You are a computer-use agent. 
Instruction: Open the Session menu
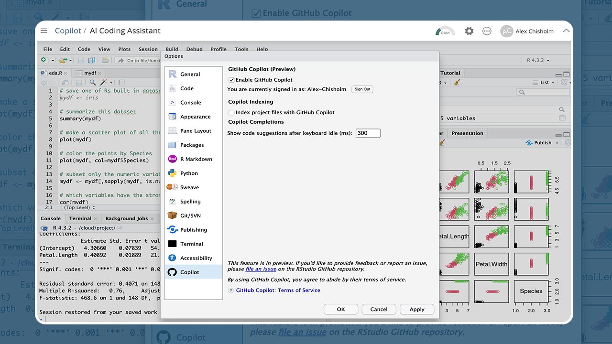(148, 49)
